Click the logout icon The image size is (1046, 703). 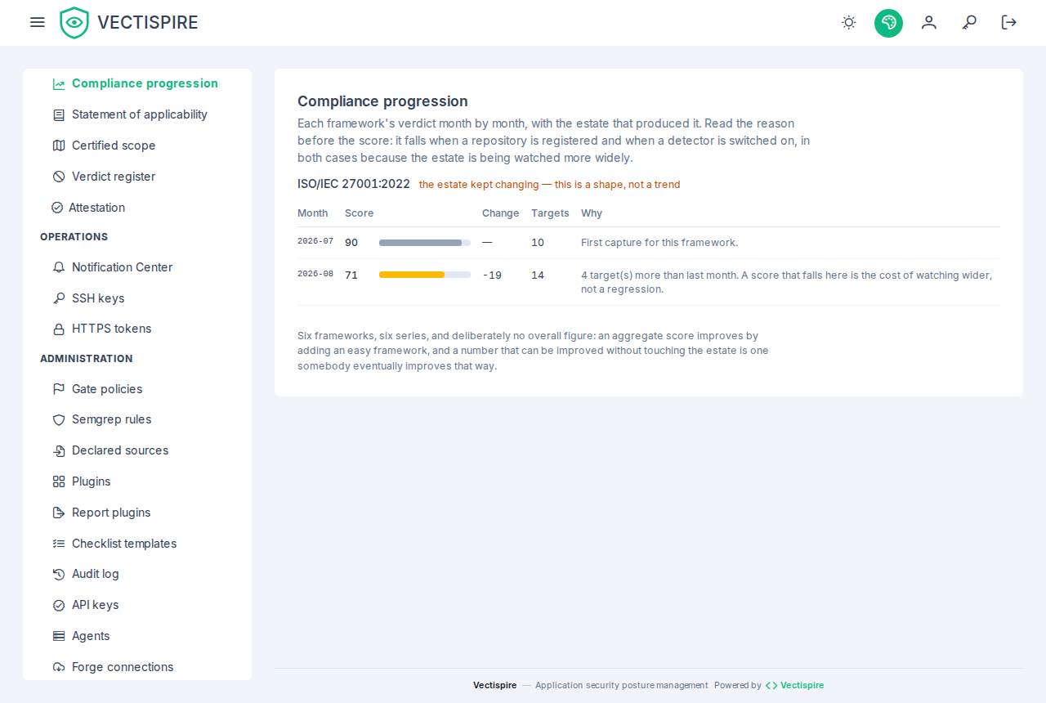(x=1009, y=22)
